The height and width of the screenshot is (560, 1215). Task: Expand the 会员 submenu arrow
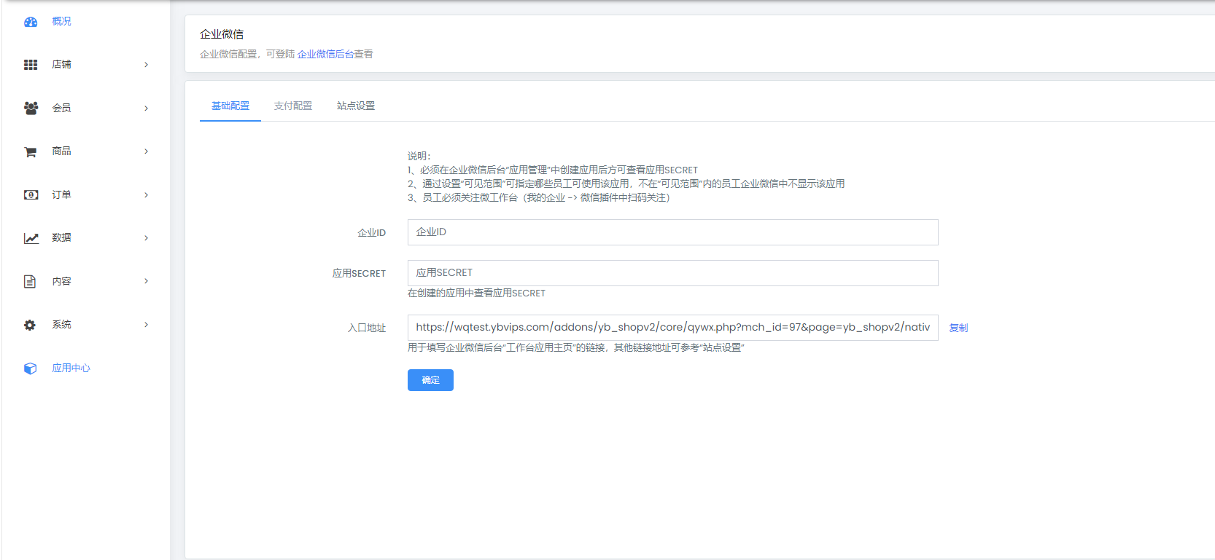146,109
